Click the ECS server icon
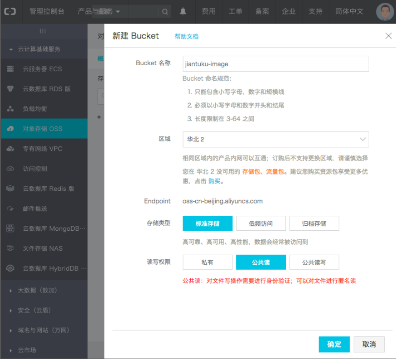Viewport: 396px width, 359px height. (x=10, y=69)
